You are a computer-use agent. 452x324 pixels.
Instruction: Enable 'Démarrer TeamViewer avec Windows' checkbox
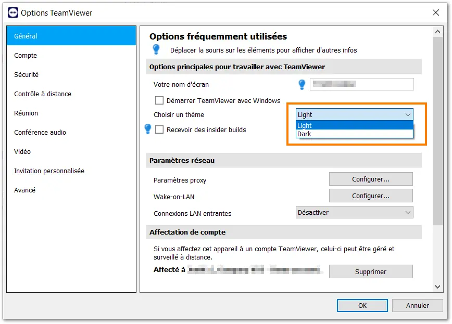click(x=159, y=100)
